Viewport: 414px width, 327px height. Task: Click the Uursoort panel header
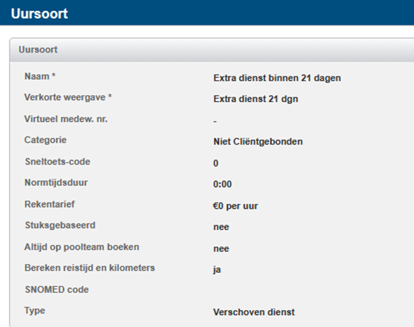[x=38, y=50]
